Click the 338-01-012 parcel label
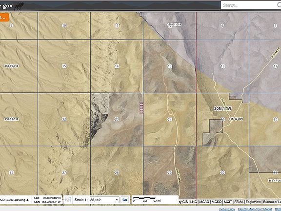The height and width of the screenshot is (211, 281). tap(12, 119)
